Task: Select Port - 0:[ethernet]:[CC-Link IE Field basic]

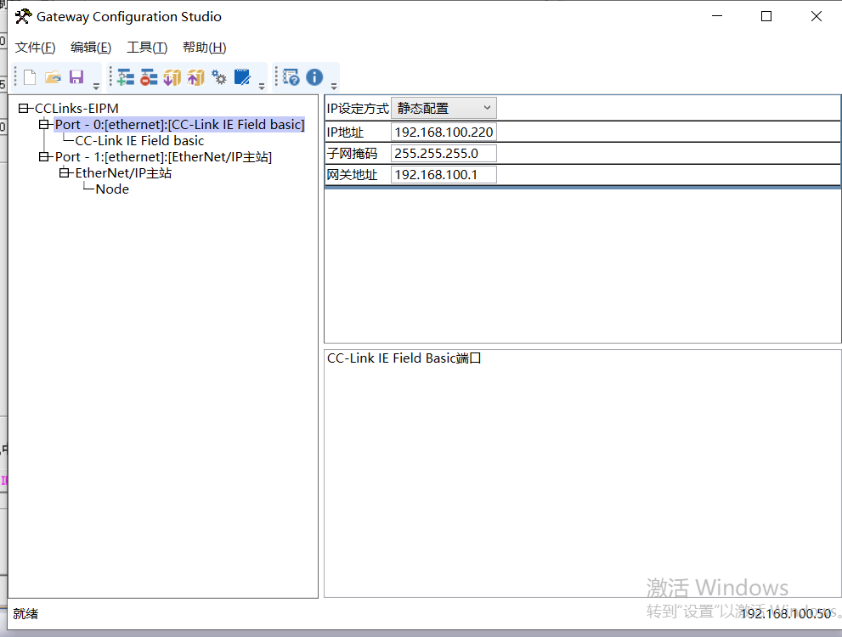Action: click(179, 125)
